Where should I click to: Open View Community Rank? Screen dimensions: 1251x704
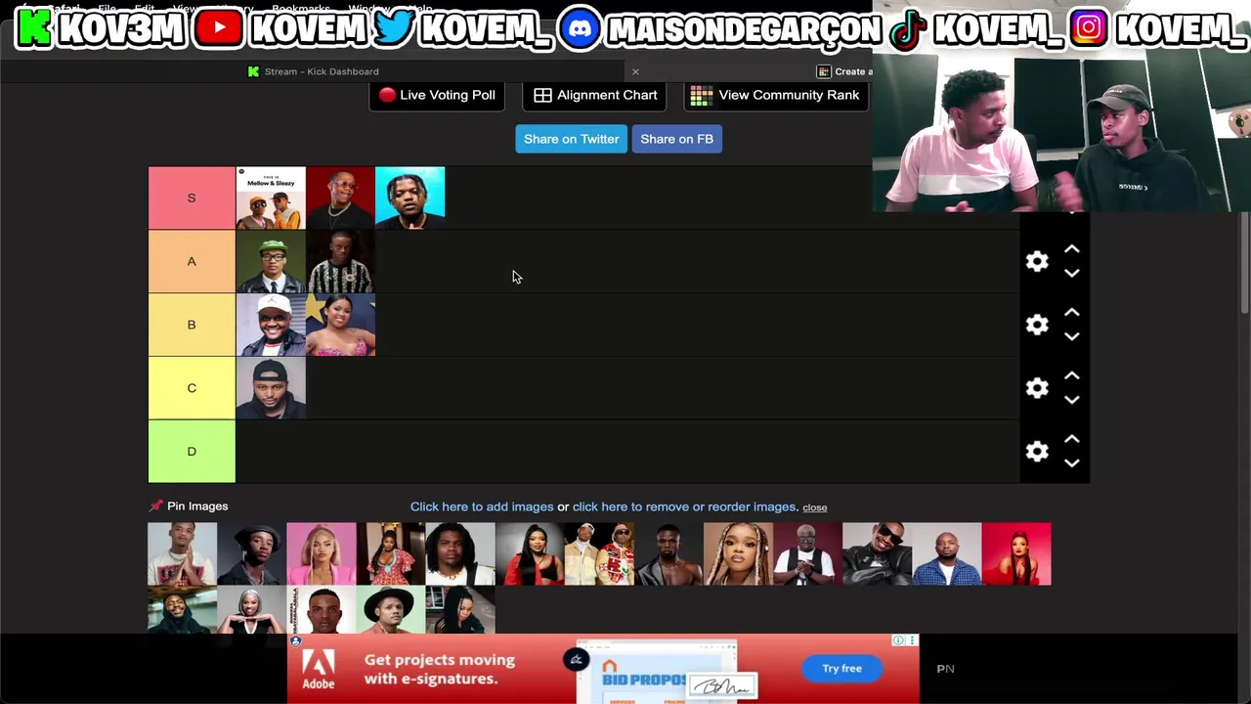click(775, 95)
